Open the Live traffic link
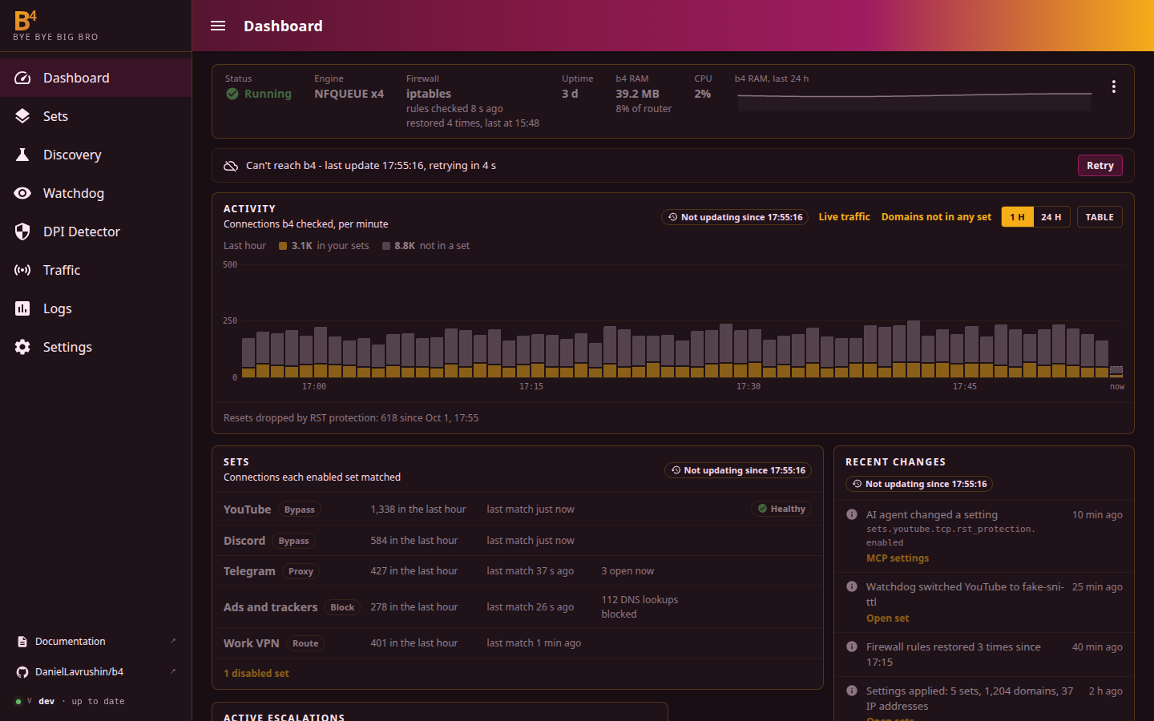 pos(844,217)
